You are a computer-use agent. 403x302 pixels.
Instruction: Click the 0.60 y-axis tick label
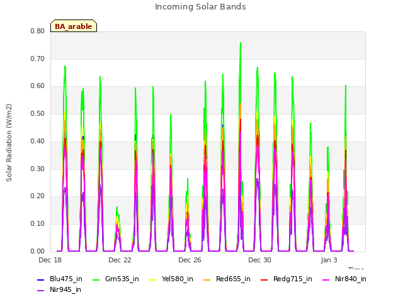pyautogui.click(x=38, y=86)
